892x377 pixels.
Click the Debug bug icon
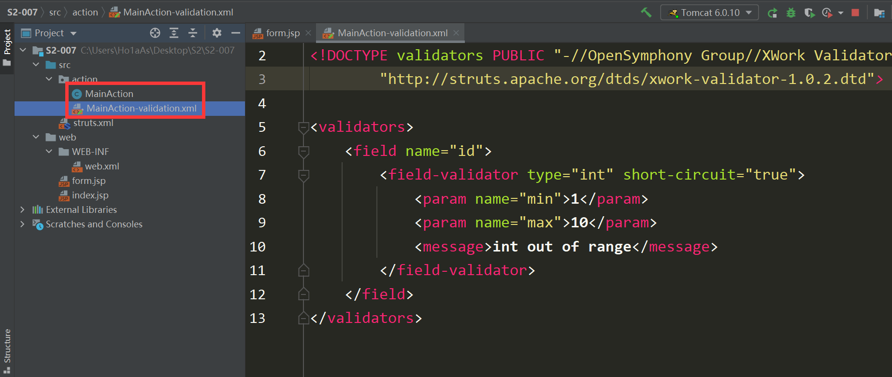791,13
